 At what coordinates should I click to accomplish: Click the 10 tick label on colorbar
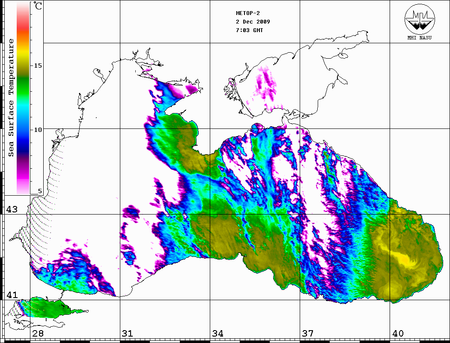[38, 130]
